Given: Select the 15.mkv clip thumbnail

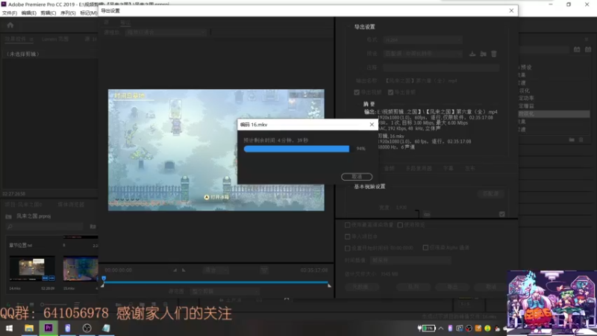Looking at the screenshot, I should [81, 268].
